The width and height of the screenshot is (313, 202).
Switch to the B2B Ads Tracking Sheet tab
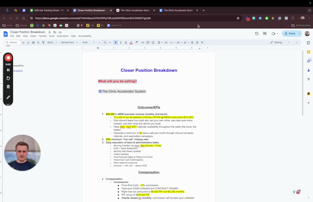49,10
